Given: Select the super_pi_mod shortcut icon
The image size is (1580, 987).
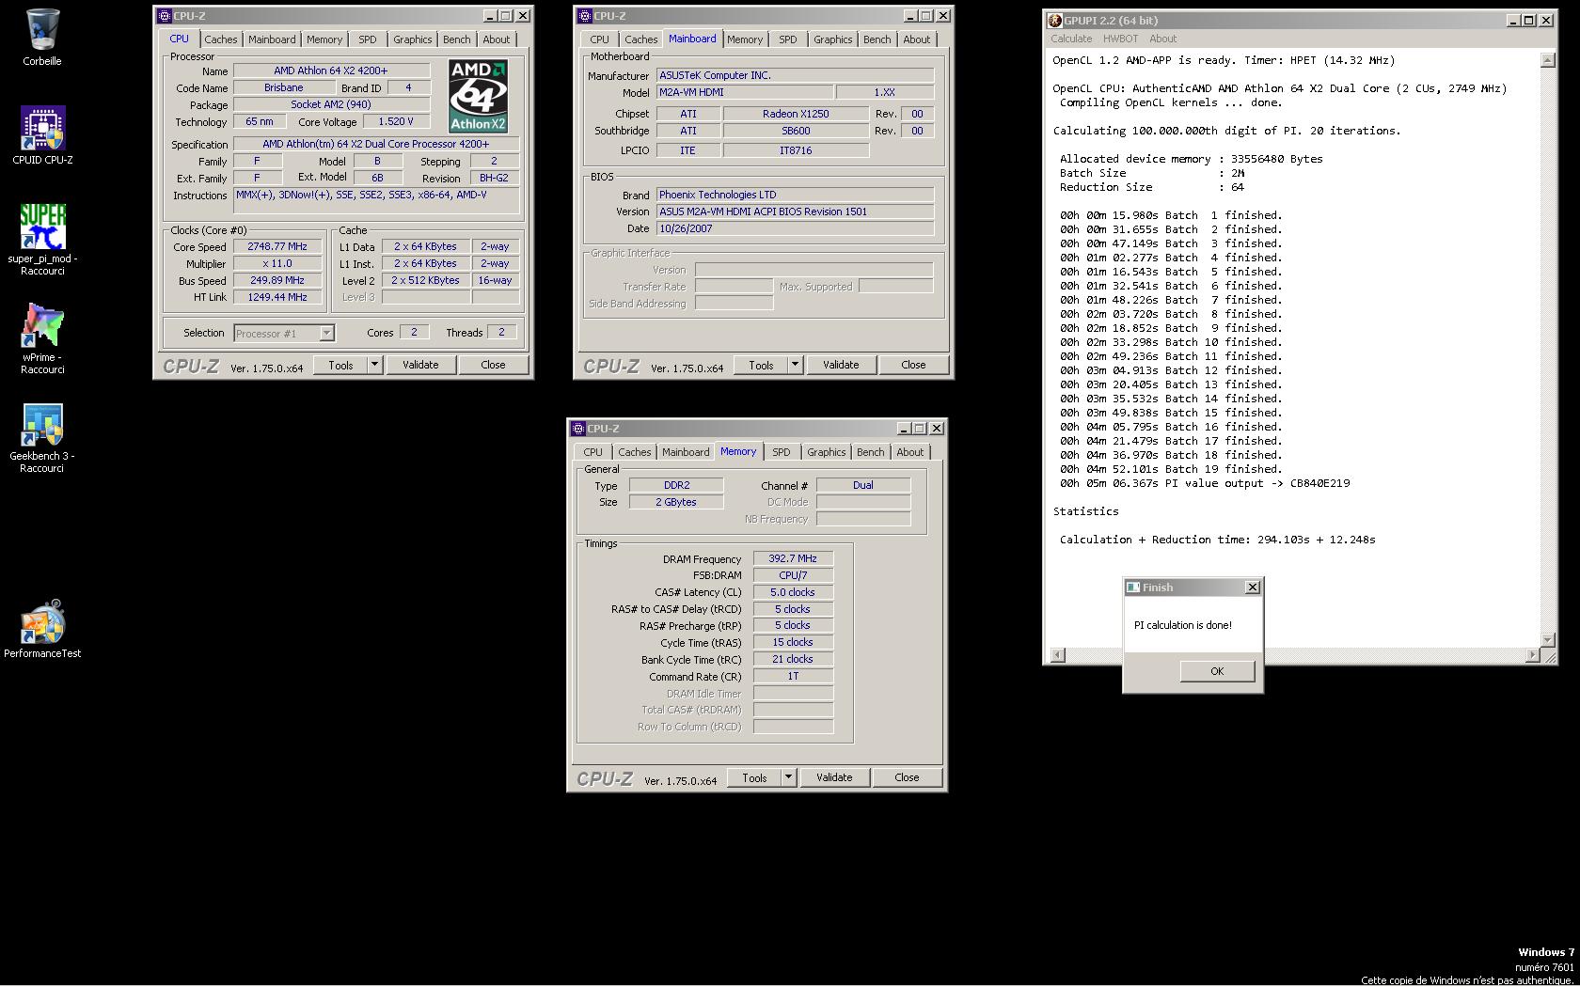Looking at the screenshot, I should click(x=42, y=240).
